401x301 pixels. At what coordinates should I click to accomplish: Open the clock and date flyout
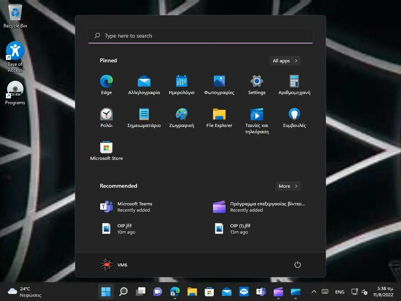point(383,292)
